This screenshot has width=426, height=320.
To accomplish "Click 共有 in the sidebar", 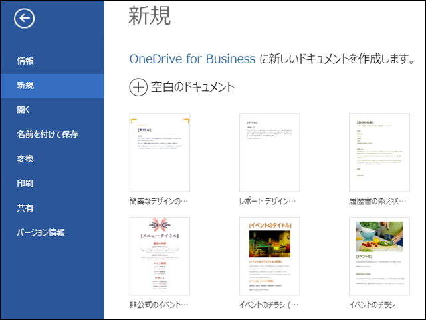I will [25, 208].
